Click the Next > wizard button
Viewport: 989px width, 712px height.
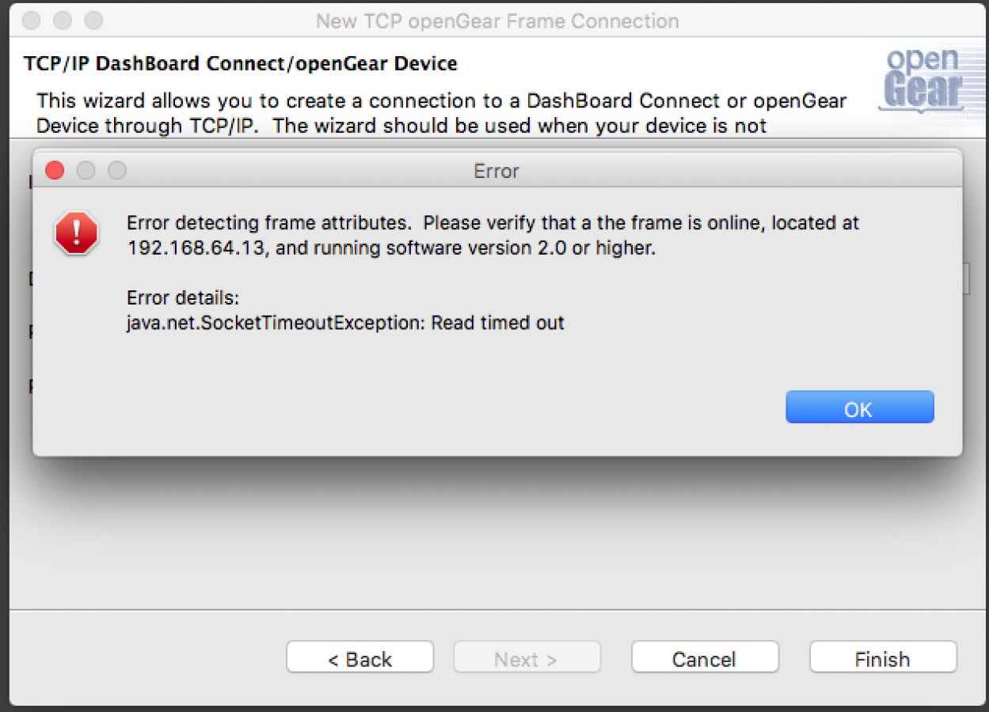[526, 658]
